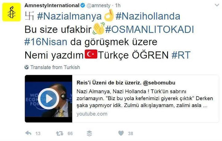Open the #16Nisan hashtag
This screenshot has height=141, width=222.
coord(46,42)
